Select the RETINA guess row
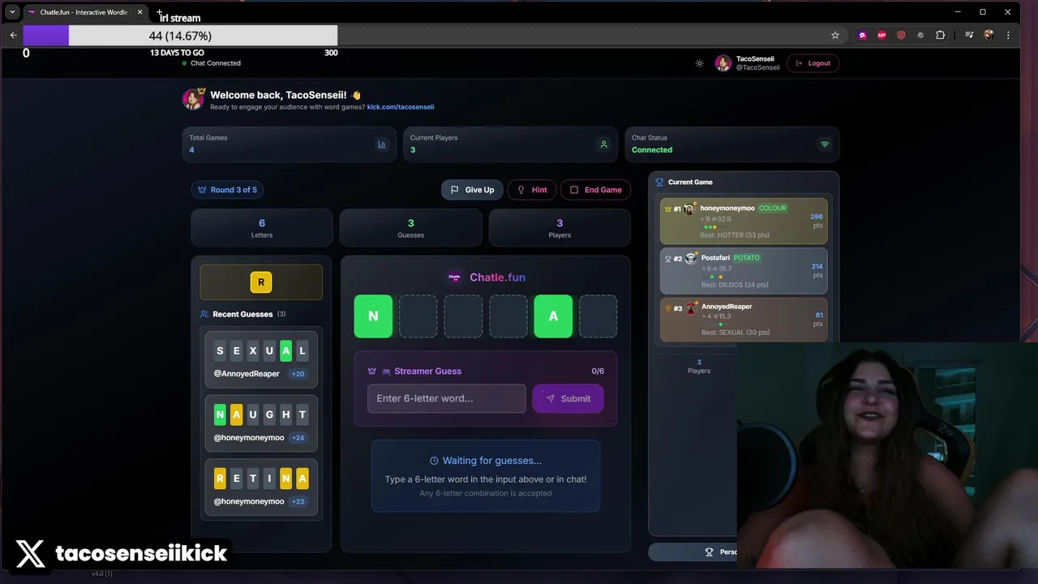1038x584 pixels. point(261,487)
